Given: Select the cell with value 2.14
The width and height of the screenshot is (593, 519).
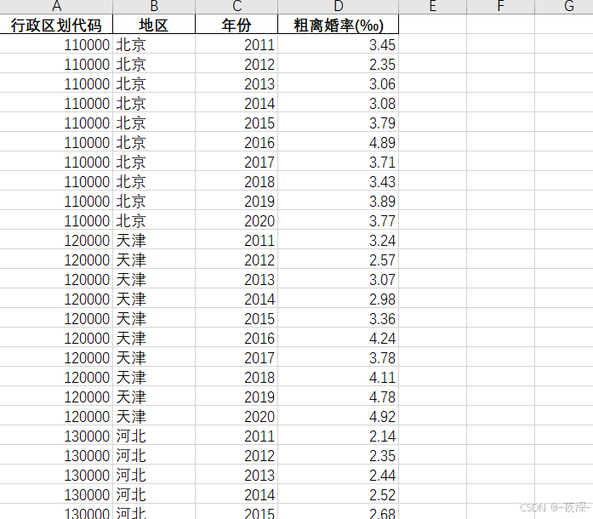Looking at the screenshot, I should (339, 436).
